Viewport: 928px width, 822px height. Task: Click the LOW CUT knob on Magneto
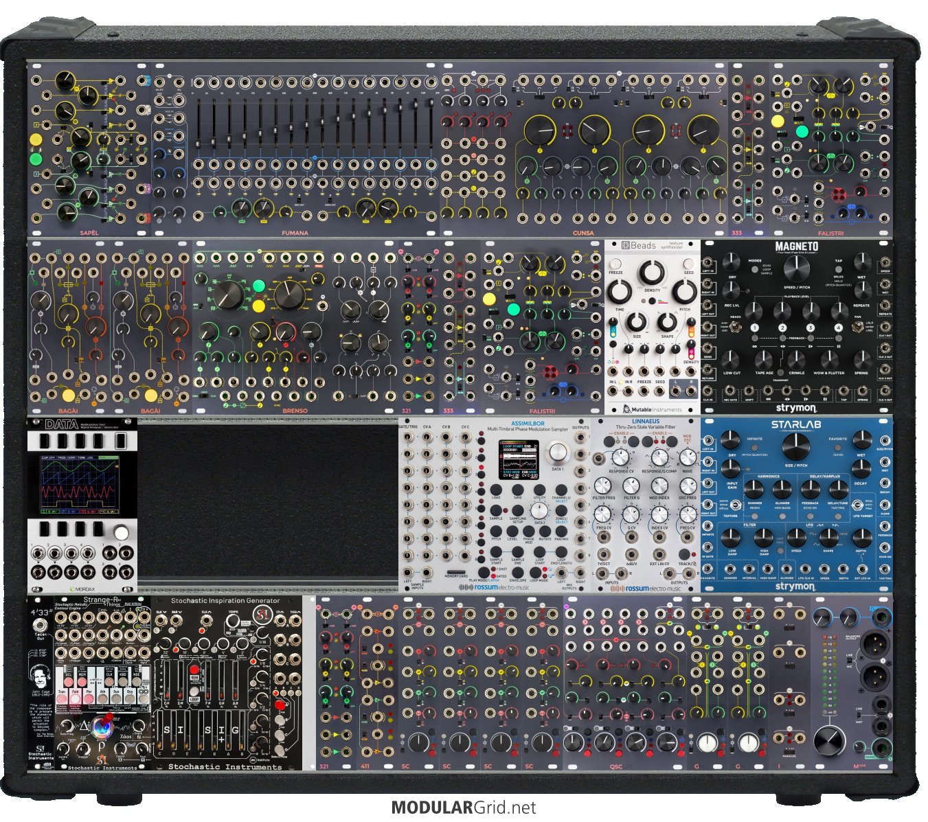click(x=731, y=359)
